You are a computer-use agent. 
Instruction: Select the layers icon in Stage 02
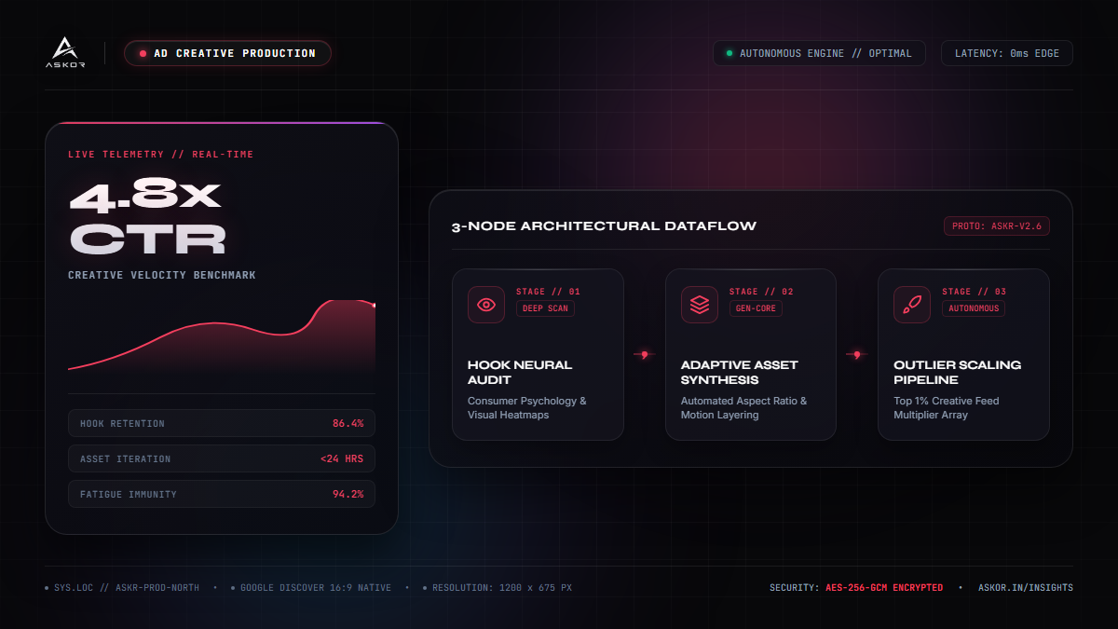click(x=700, y=305)
